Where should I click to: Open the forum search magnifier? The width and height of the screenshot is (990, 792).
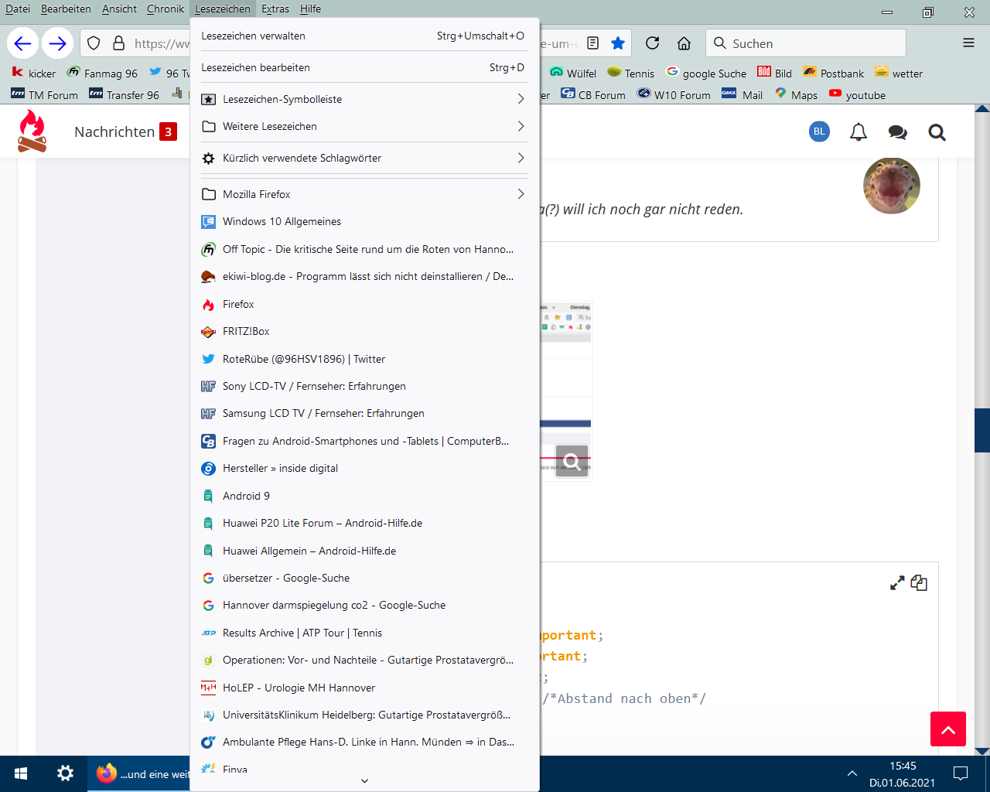[x=937, y=132]
